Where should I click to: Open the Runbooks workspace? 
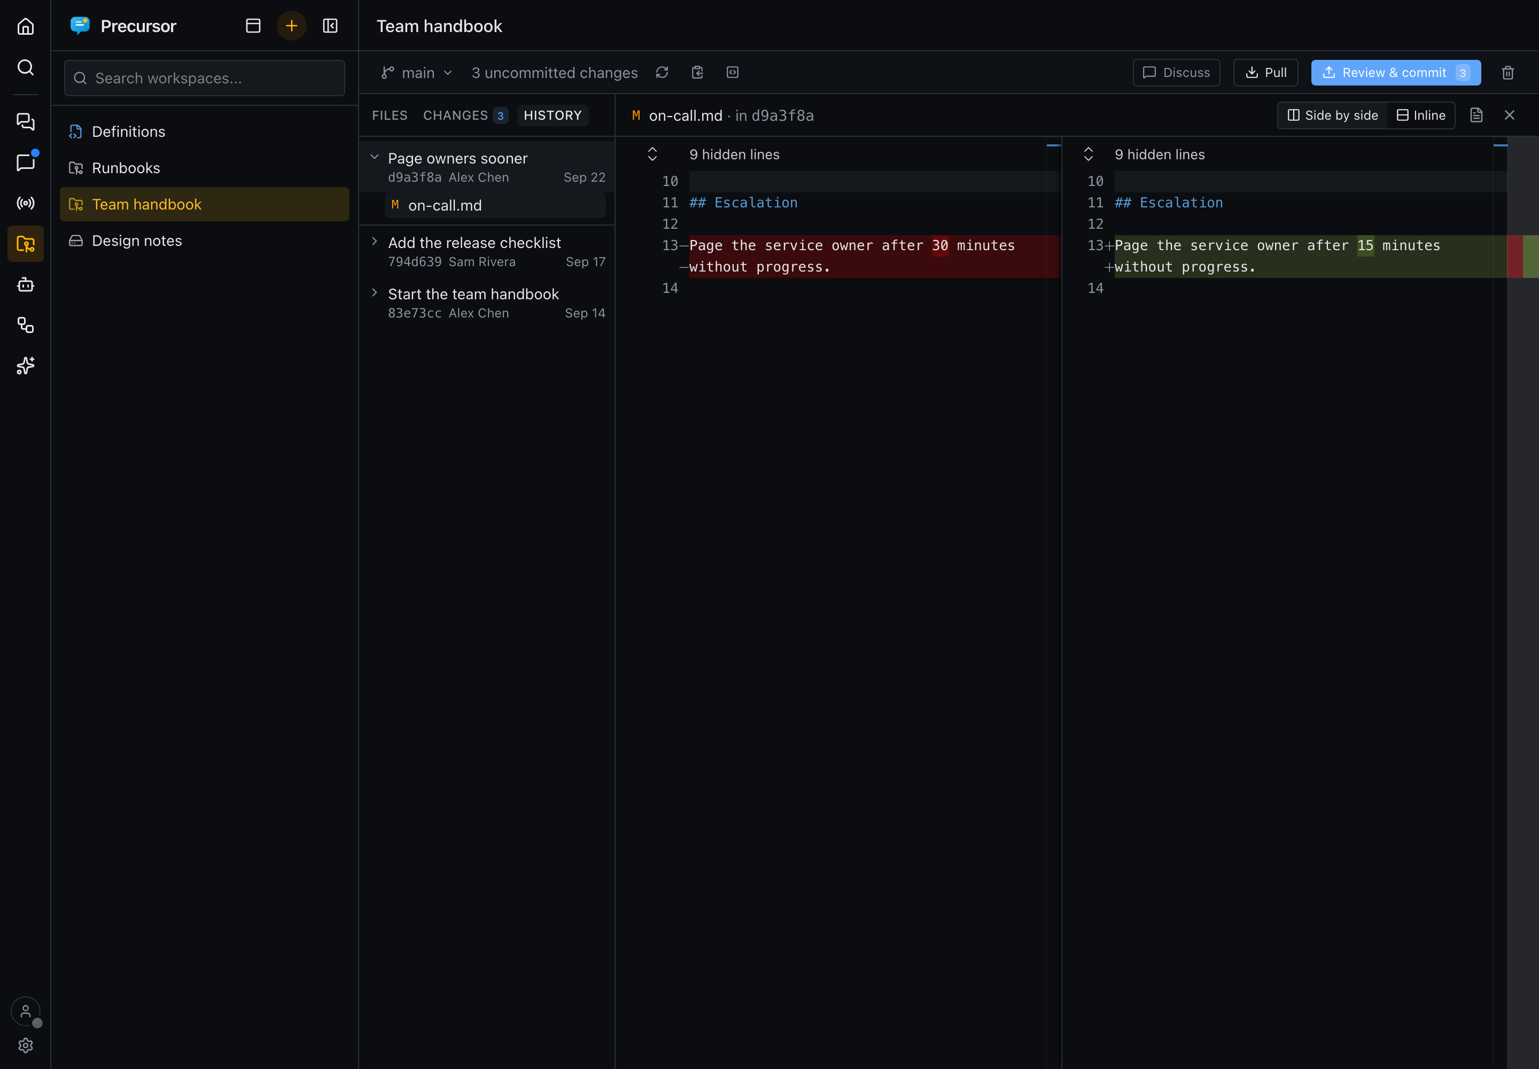coord(204,167)
